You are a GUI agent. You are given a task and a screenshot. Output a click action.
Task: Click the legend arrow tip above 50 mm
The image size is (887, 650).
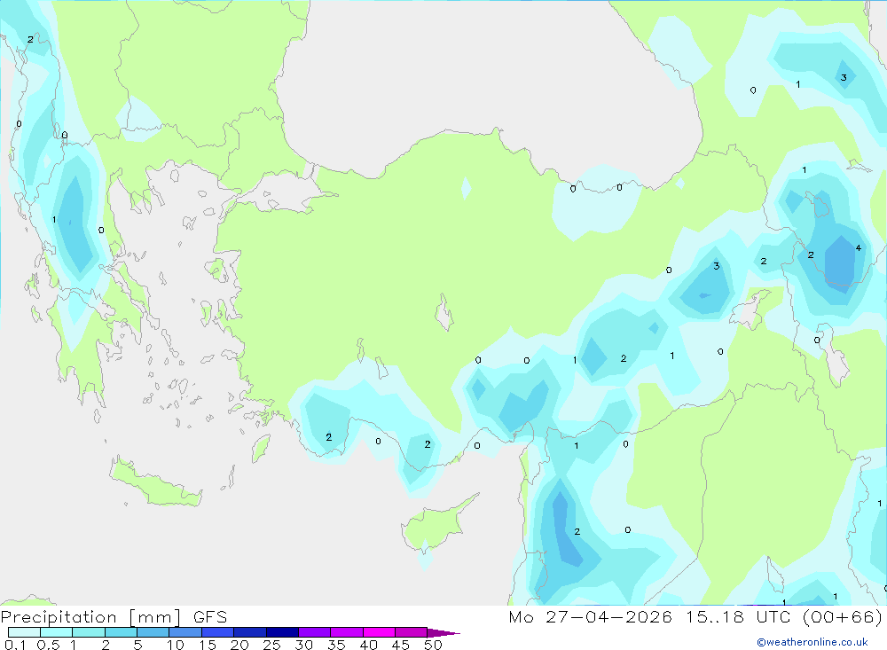coord(443,633)
